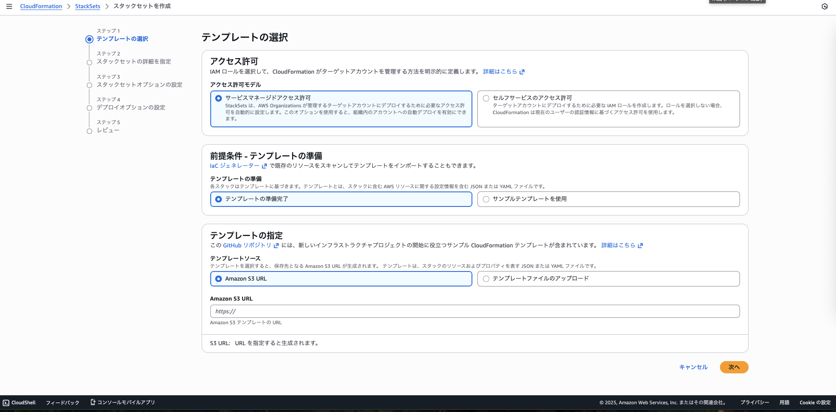Viewport: 836px width, 412px height.
Task: Click the キャンセル link
Action: coord(693,367)
